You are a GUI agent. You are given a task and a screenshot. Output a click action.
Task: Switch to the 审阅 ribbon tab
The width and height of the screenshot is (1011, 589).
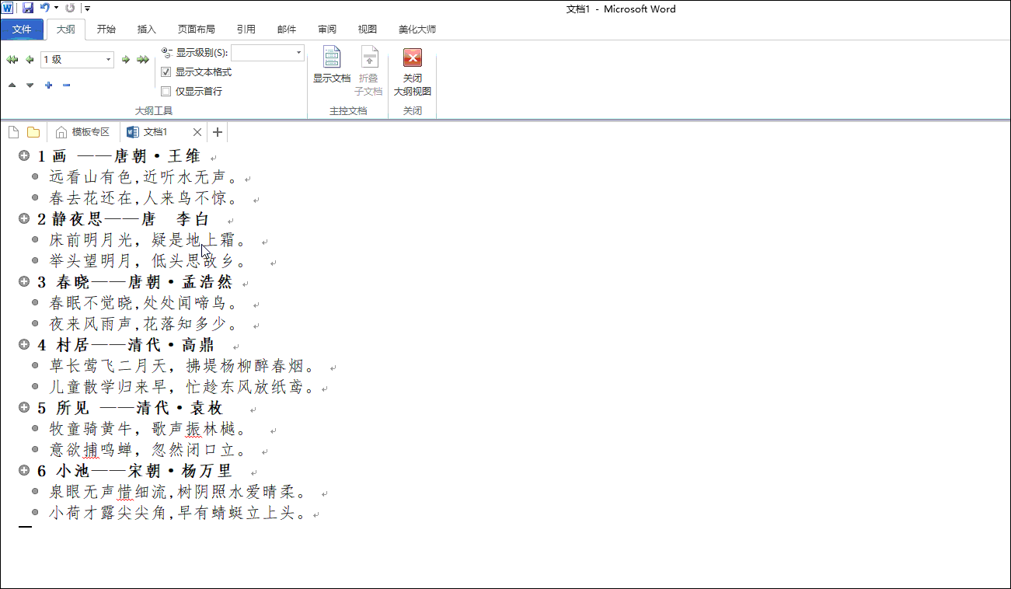click(326, 29)
